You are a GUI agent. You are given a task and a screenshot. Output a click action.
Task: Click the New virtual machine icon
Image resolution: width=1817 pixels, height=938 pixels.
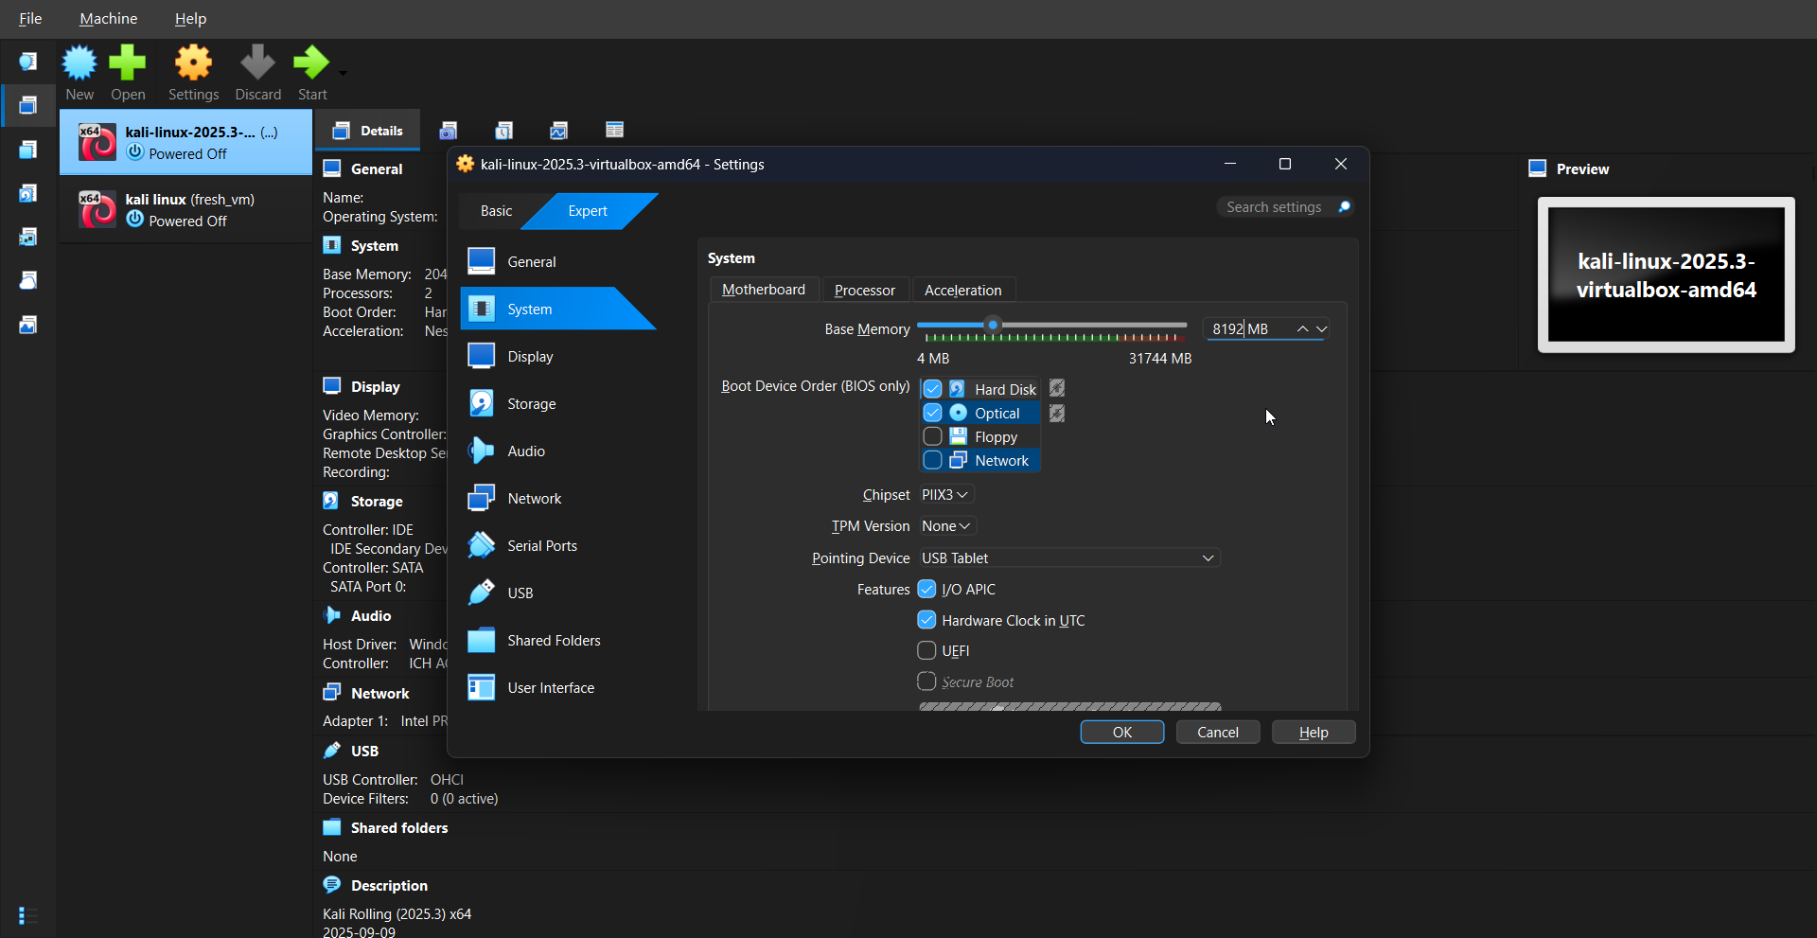point(79,64)
